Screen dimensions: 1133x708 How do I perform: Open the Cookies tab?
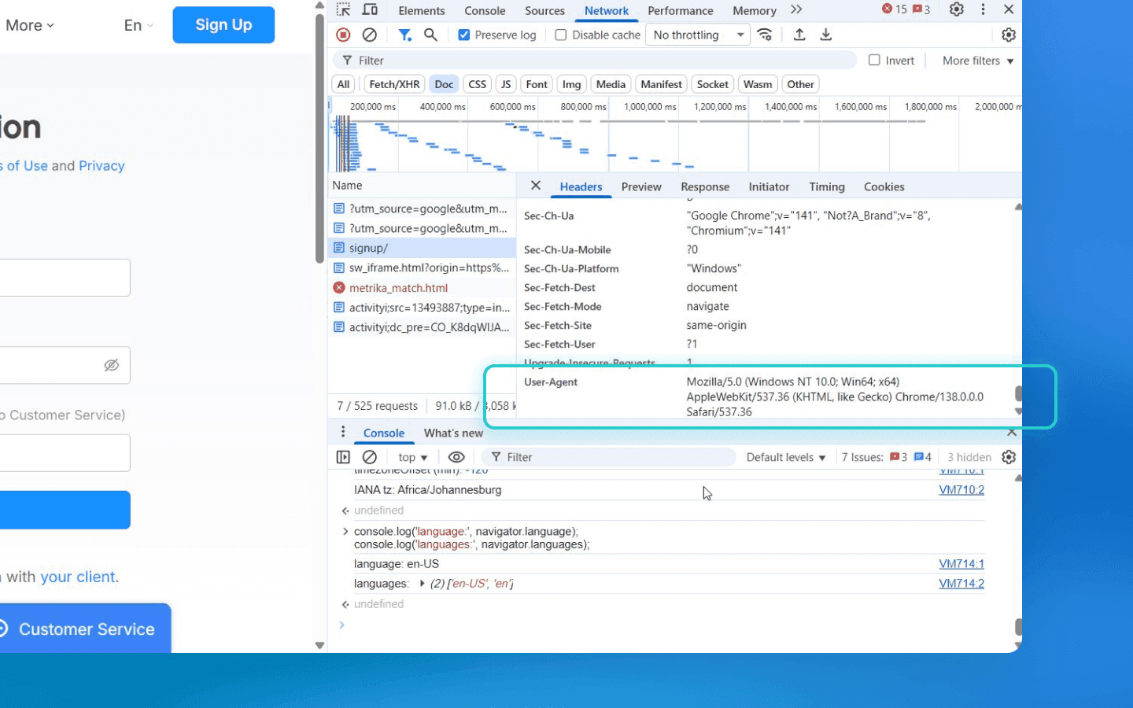884,186
